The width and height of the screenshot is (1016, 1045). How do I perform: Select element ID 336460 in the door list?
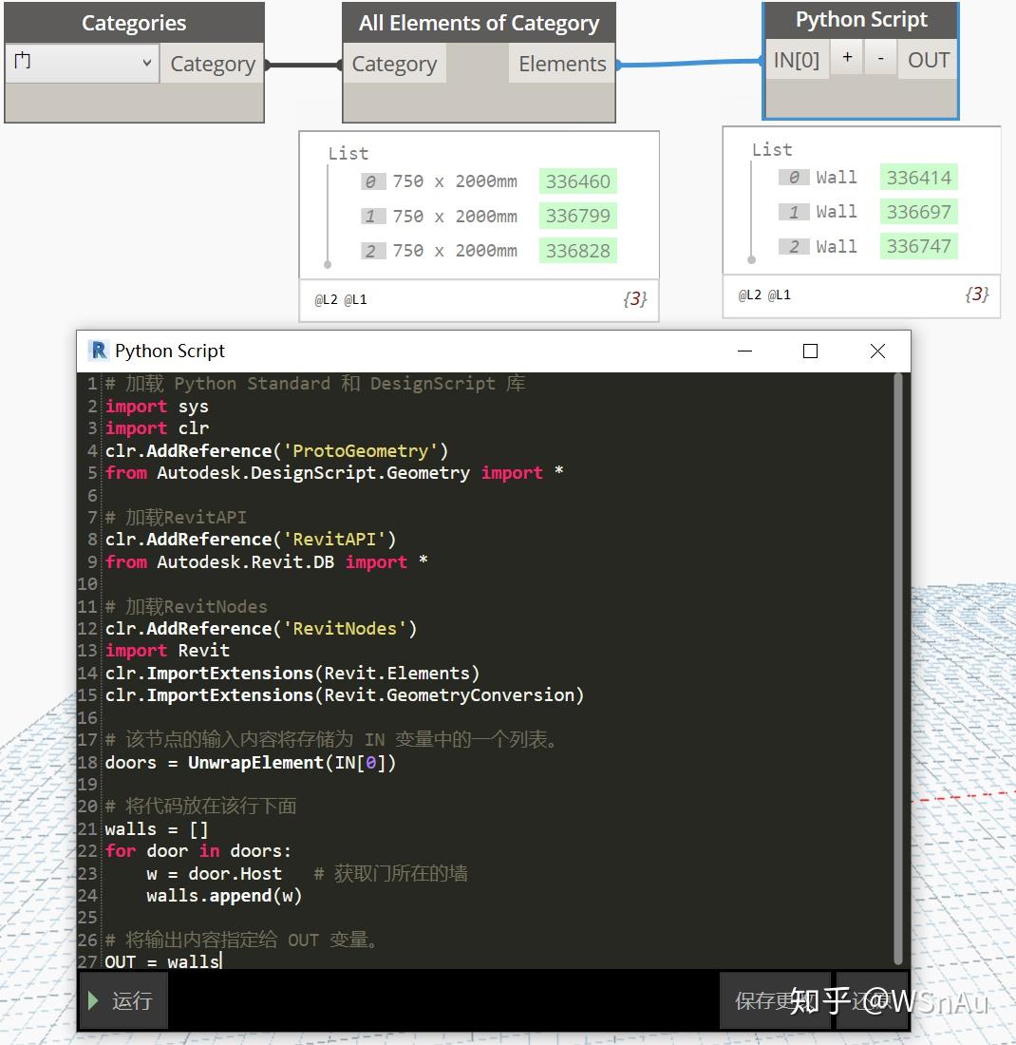click(x=577, y=180)
